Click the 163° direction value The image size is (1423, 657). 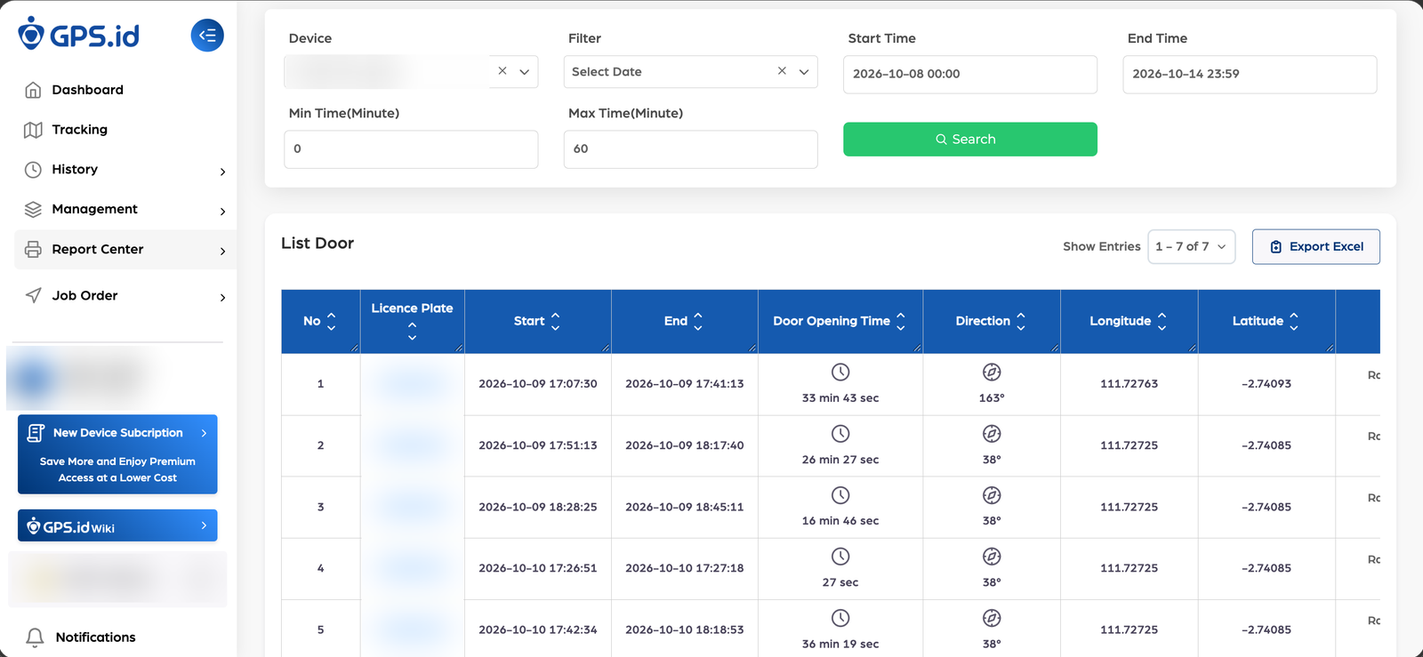(x=992, y=398)
